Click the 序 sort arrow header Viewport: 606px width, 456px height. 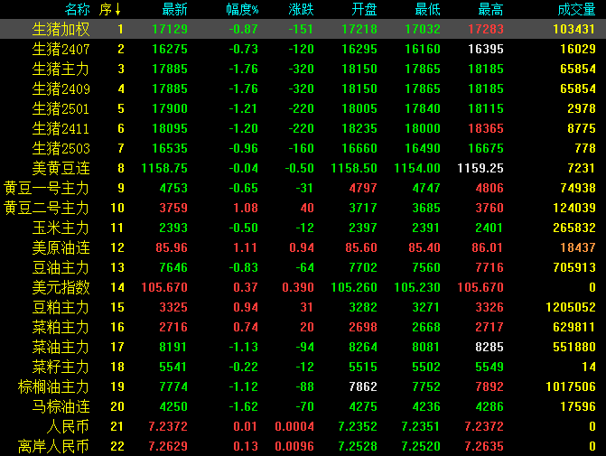click(110, 9)
